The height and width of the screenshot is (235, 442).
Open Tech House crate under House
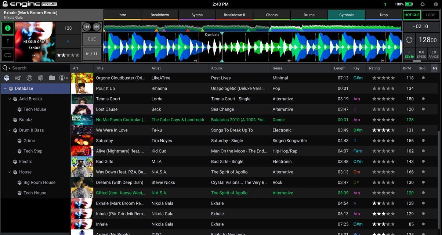[35, 193]
